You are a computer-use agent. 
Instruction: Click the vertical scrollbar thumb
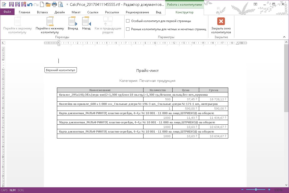pos(286,78)
